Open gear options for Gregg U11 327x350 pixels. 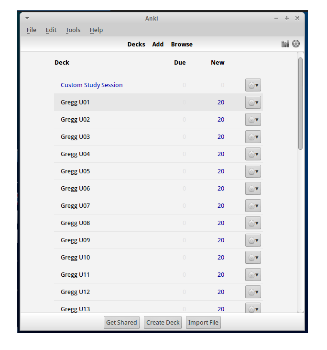(253, 274)
